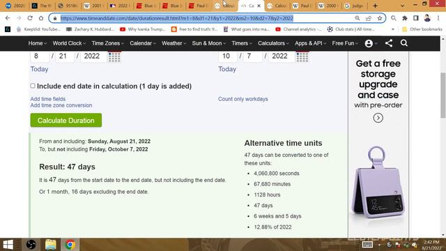Viewport: 446px width, 251px height.
Task: Click the end year field 2022
Action: point(282,56)
